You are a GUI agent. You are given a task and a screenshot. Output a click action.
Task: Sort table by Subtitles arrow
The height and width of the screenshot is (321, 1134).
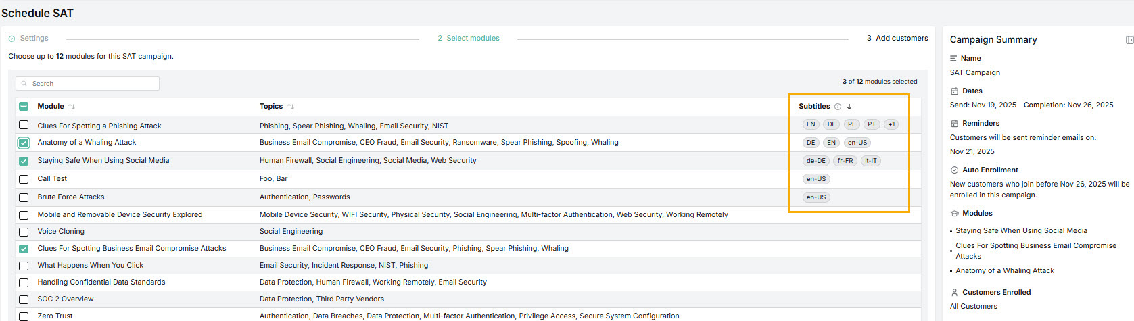pos(849,107)
